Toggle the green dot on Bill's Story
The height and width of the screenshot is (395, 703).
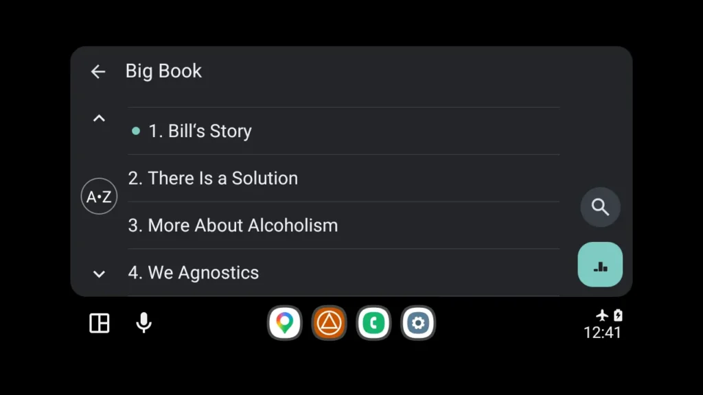coord(135,130)
